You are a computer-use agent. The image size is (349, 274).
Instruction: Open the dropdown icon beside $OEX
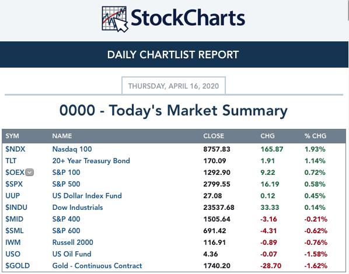[29, 173]
